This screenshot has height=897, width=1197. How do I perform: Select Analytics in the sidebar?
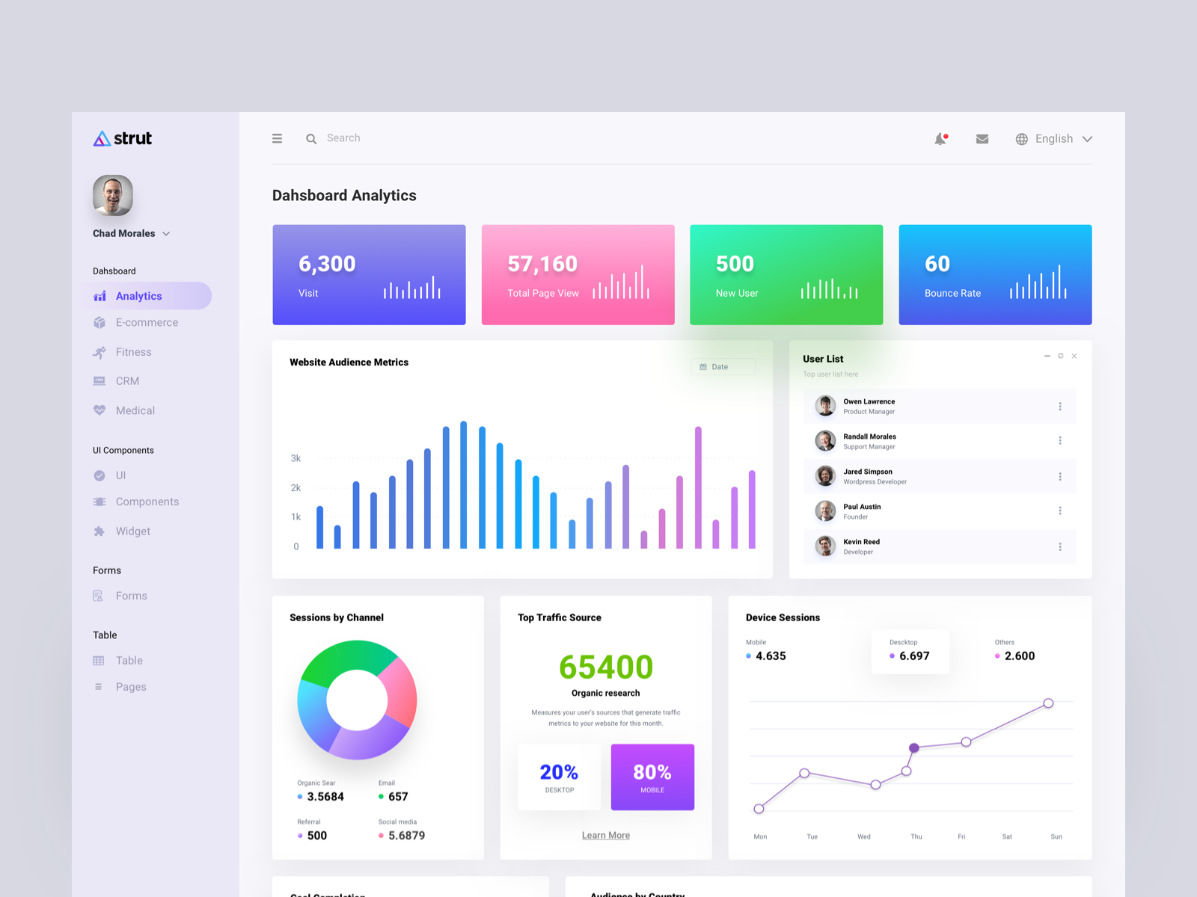(x=150, y=296)
